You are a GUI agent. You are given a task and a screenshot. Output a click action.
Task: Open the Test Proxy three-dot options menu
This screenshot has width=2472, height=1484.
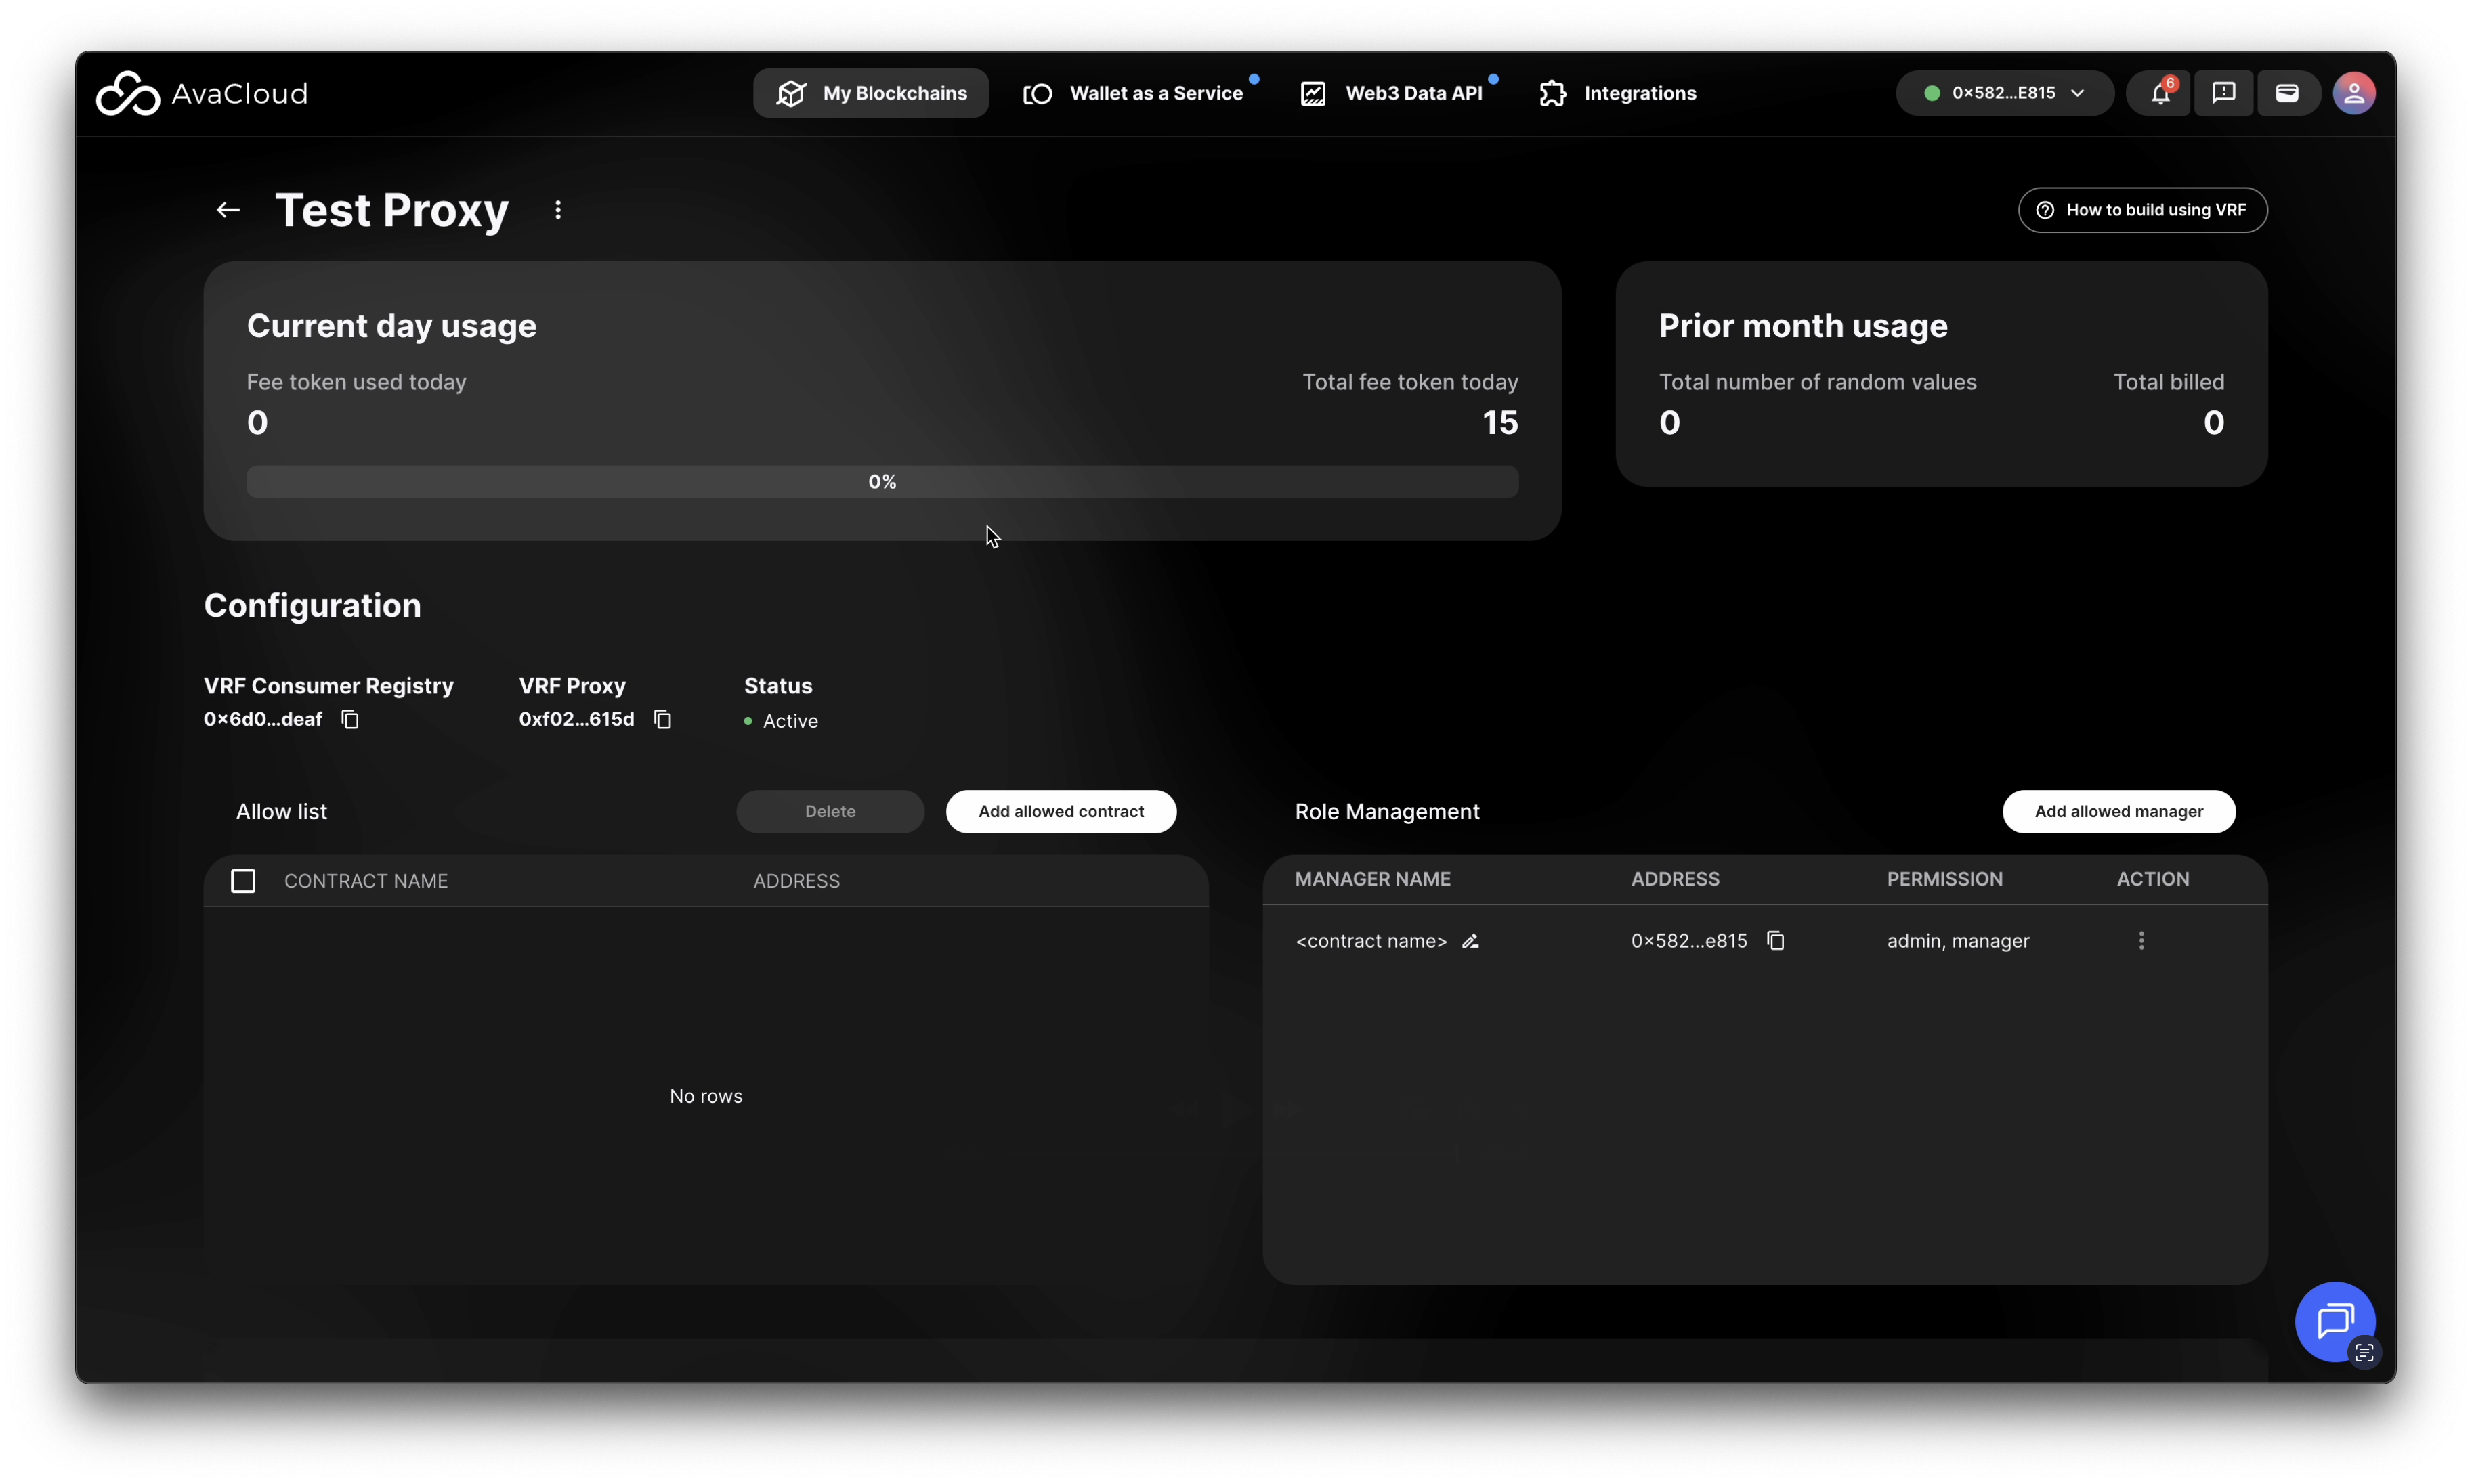pos(558,210)
